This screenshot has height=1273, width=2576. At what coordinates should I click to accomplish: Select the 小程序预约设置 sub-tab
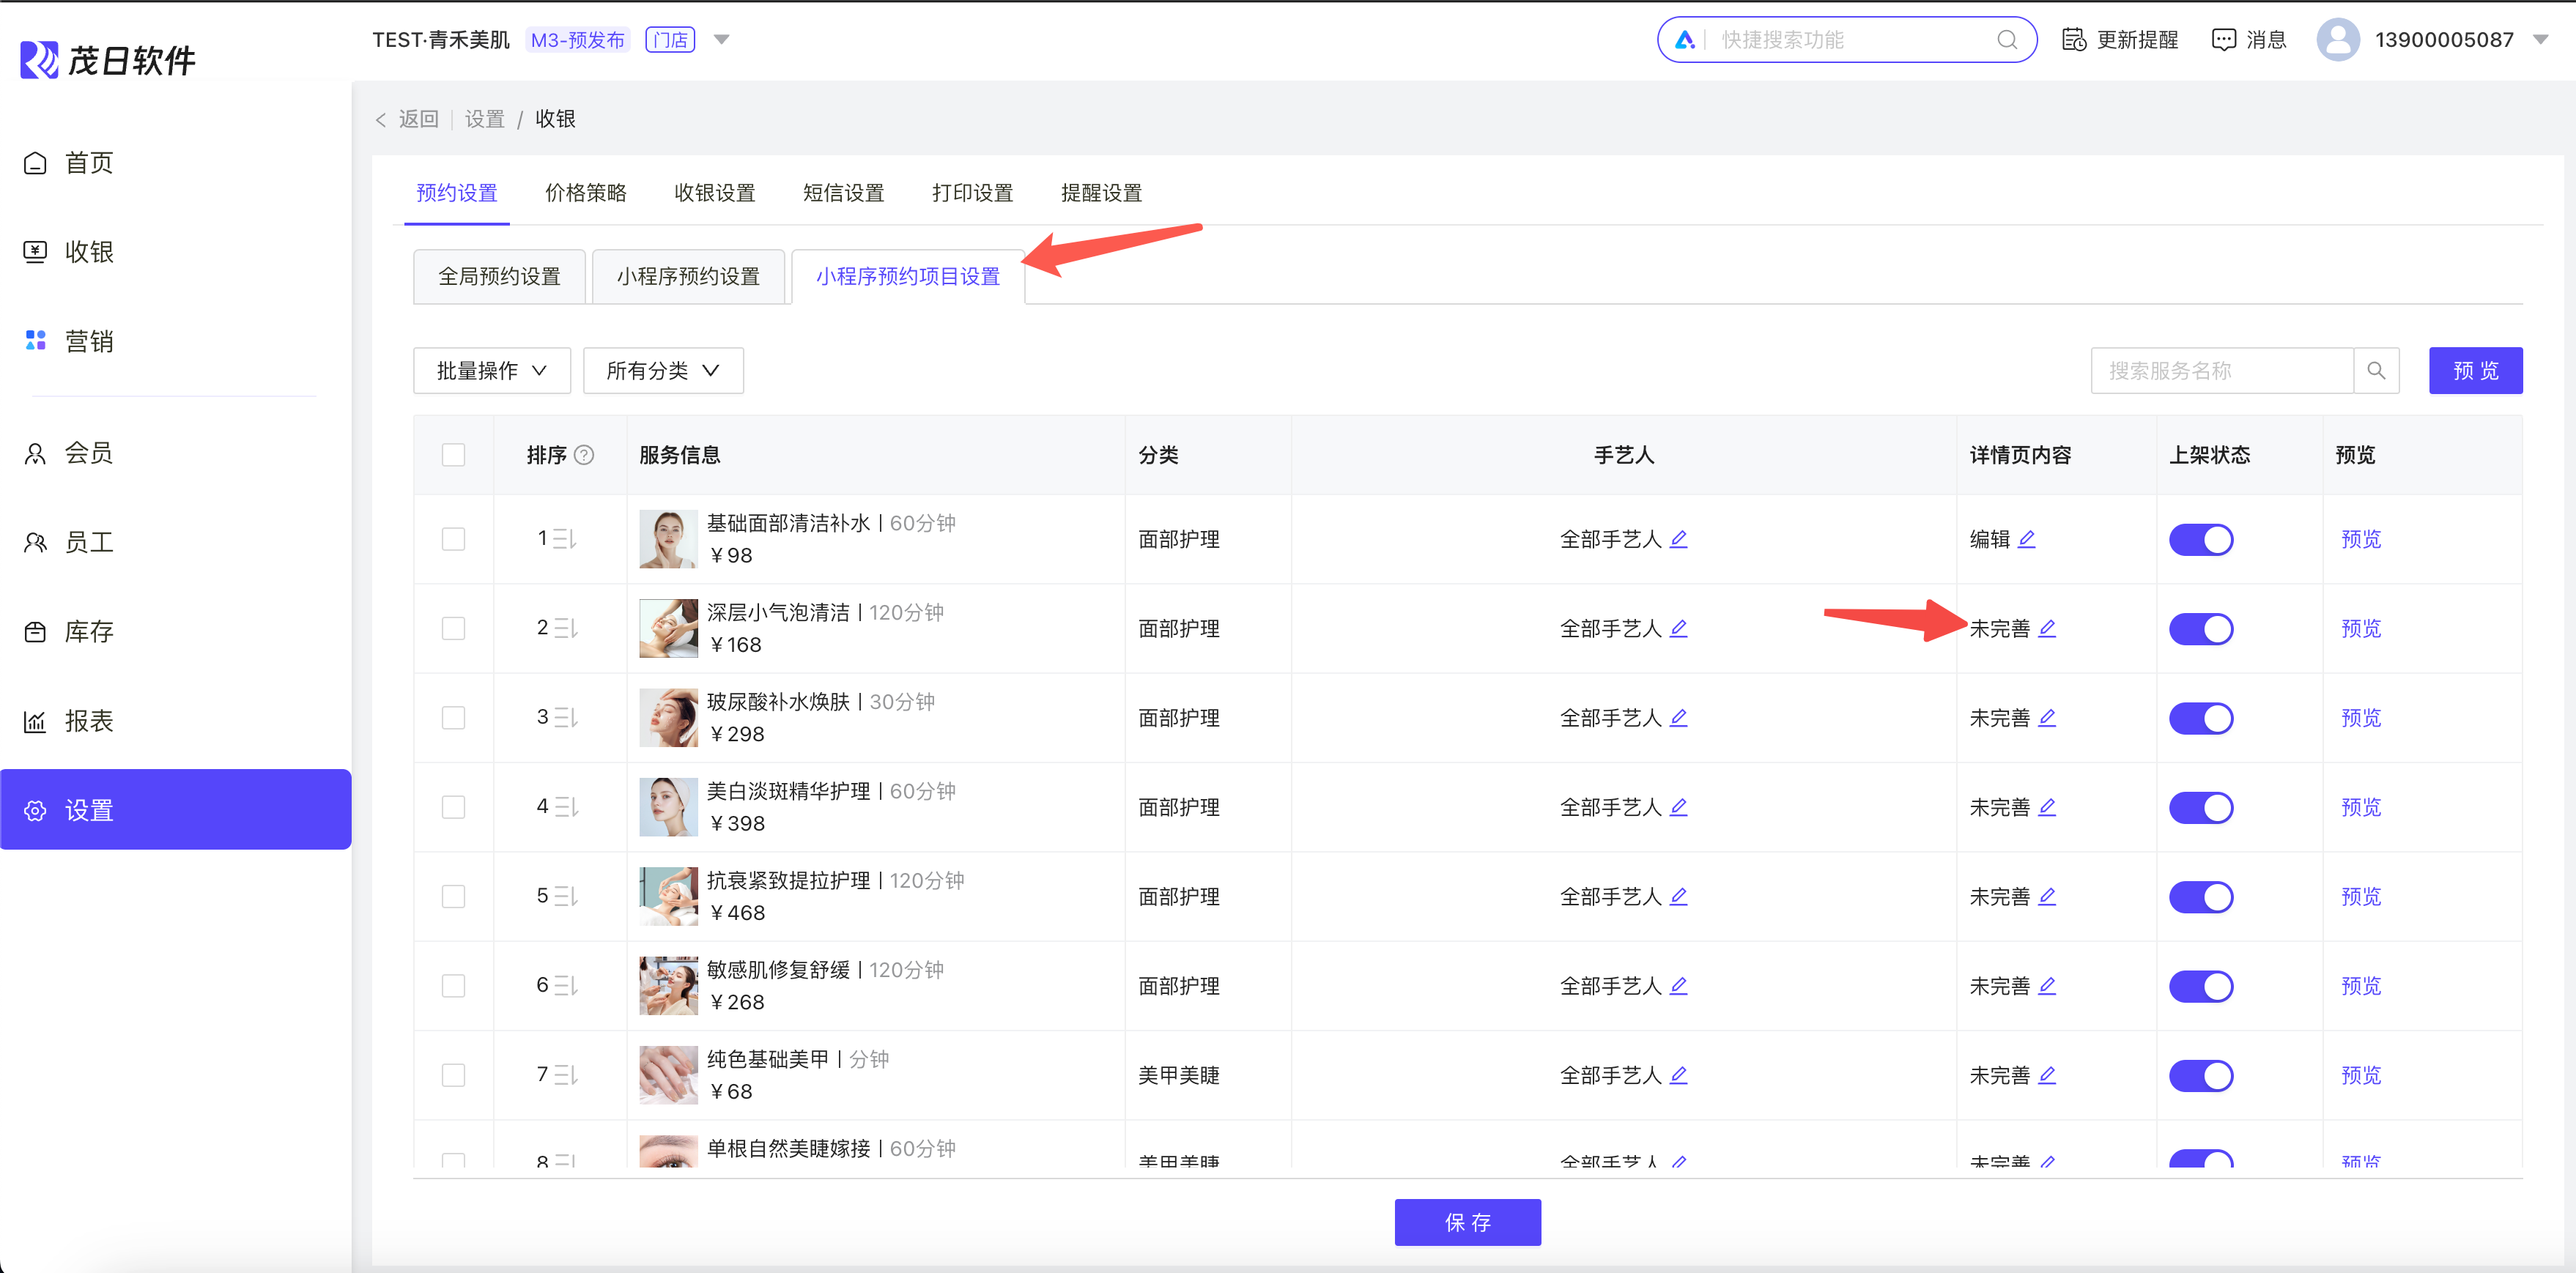(x=688, y=277)
